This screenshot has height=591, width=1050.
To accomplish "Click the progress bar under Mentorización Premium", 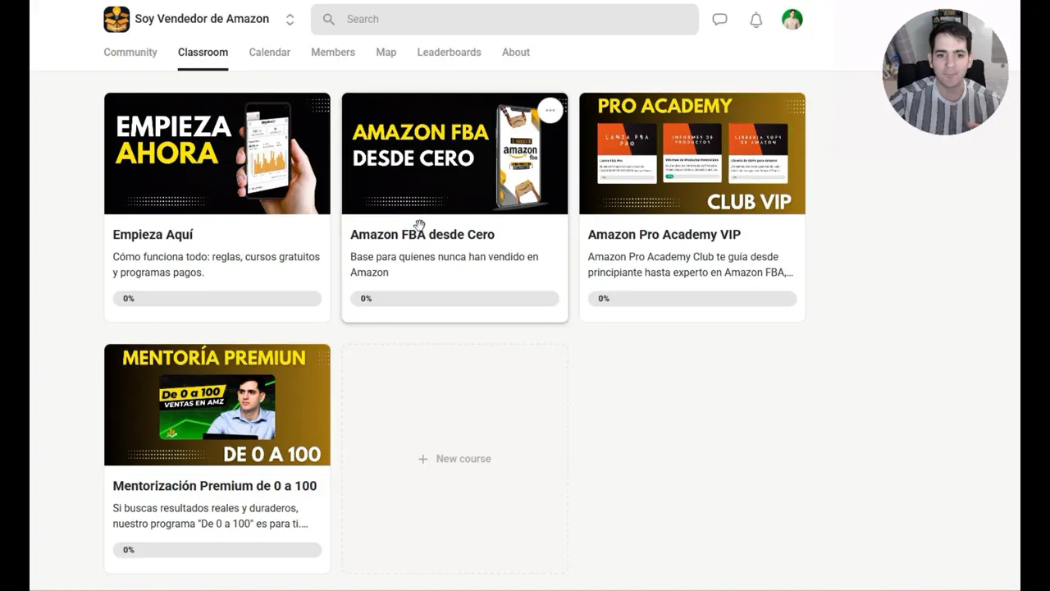I will (x=217, y=550).
